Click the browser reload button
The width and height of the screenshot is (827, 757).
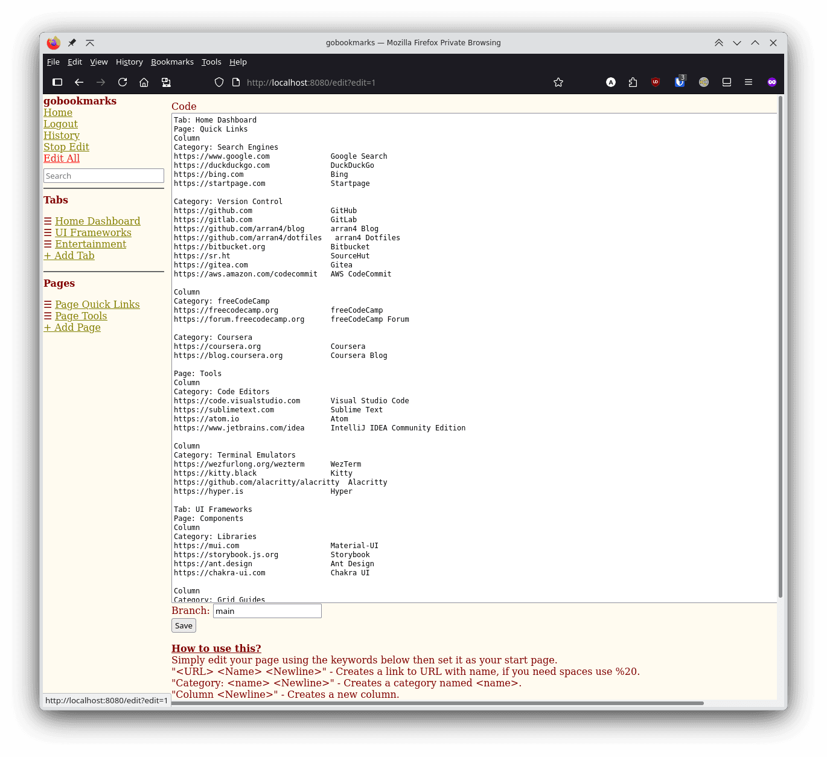pos(123,82)
